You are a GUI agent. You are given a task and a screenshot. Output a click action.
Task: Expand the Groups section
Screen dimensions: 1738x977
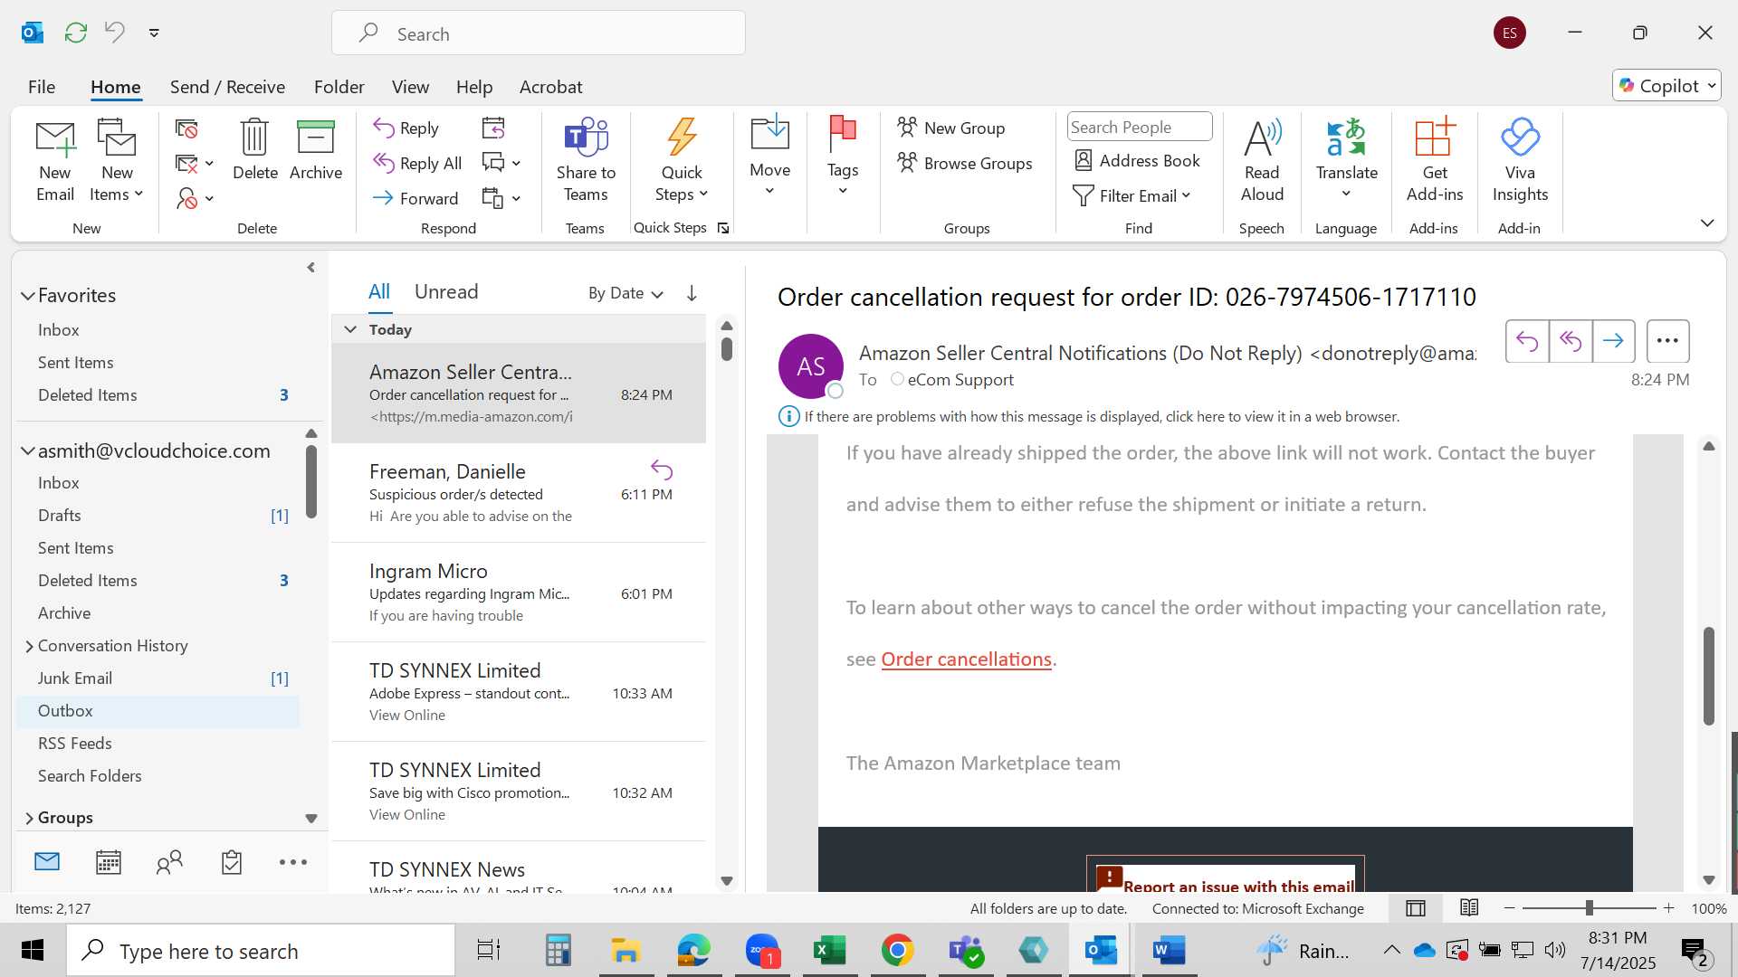(x=29, y=818)
